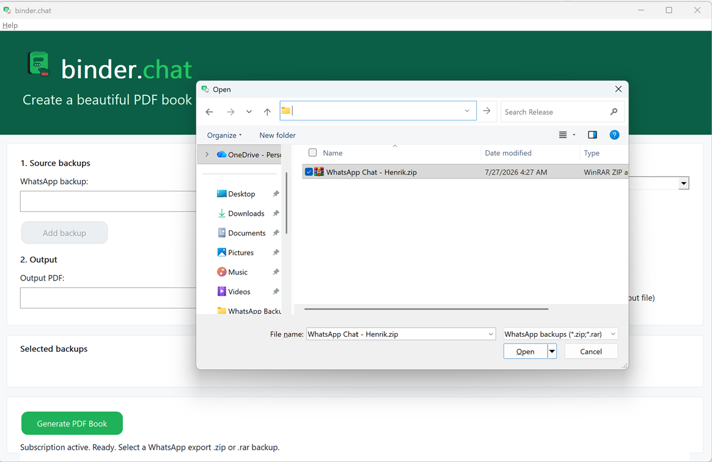
Task: Cancel the Open dialog
Action: tap(591, 351)
